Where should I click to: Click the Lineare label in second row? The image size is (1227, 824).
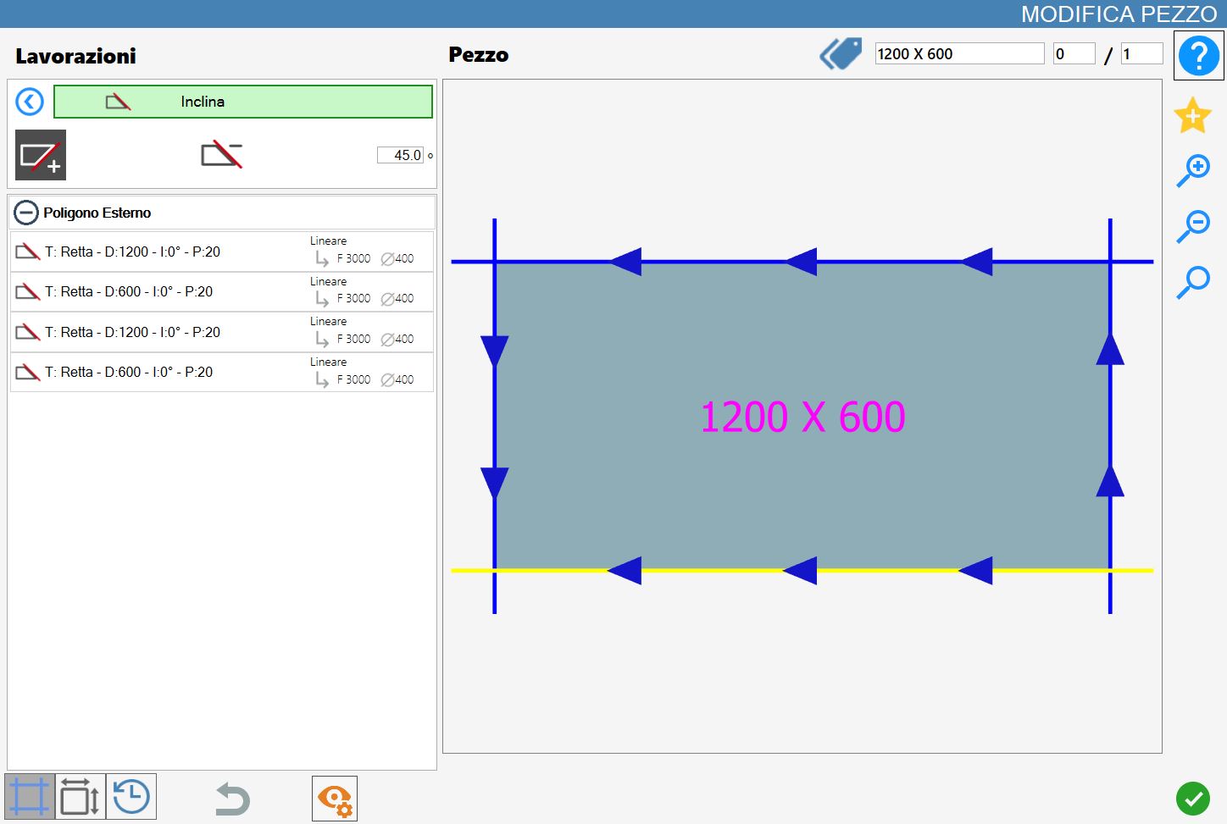(x=328, y=281)
